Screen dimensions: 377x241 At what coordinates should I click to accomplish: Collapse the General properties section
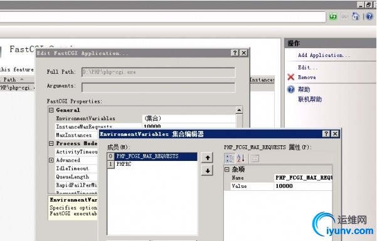(51, 110)
